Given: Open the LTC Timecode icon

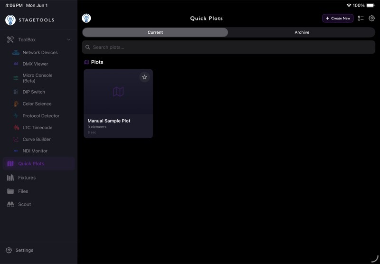Looking at the screenshot, I should point(16,127).
